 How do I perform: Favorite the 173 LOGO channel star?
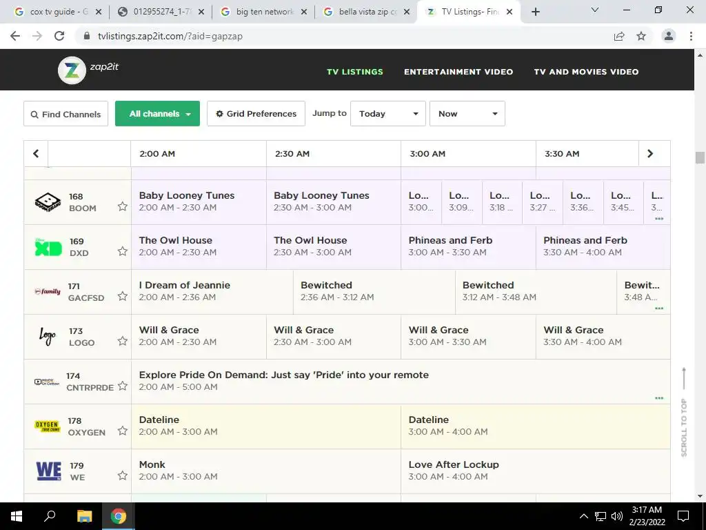pos(123,341)
